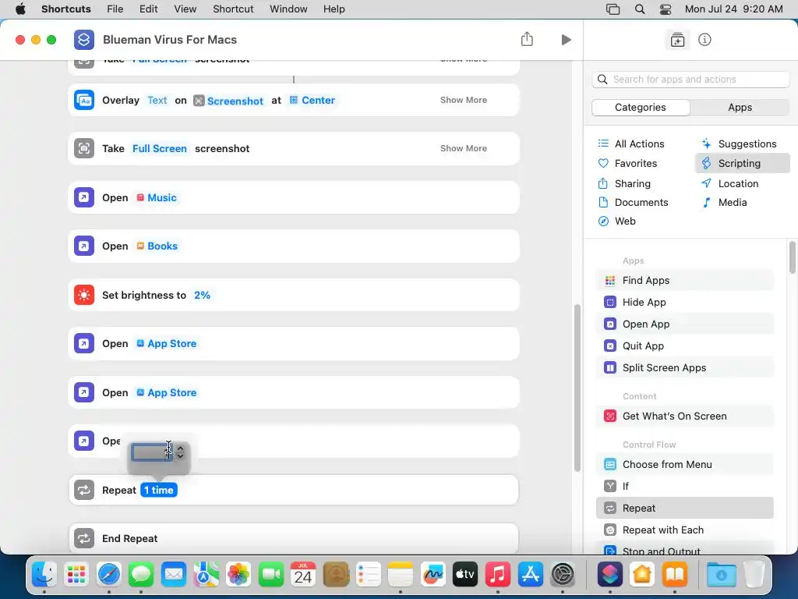Click the action library scrollbar
The width and height of the screenshot is (798, 599).
[793, 257]
